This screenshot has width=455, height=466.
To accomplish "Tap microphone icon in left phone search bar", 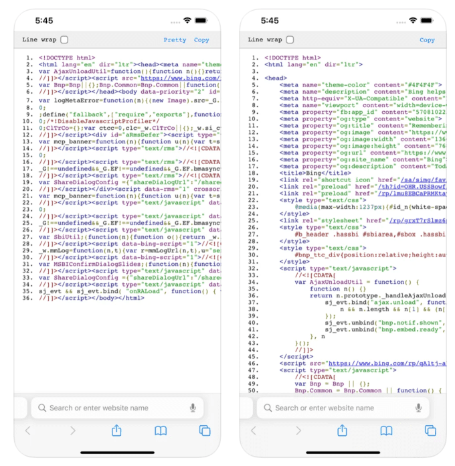I will click(x=193, y=408).
